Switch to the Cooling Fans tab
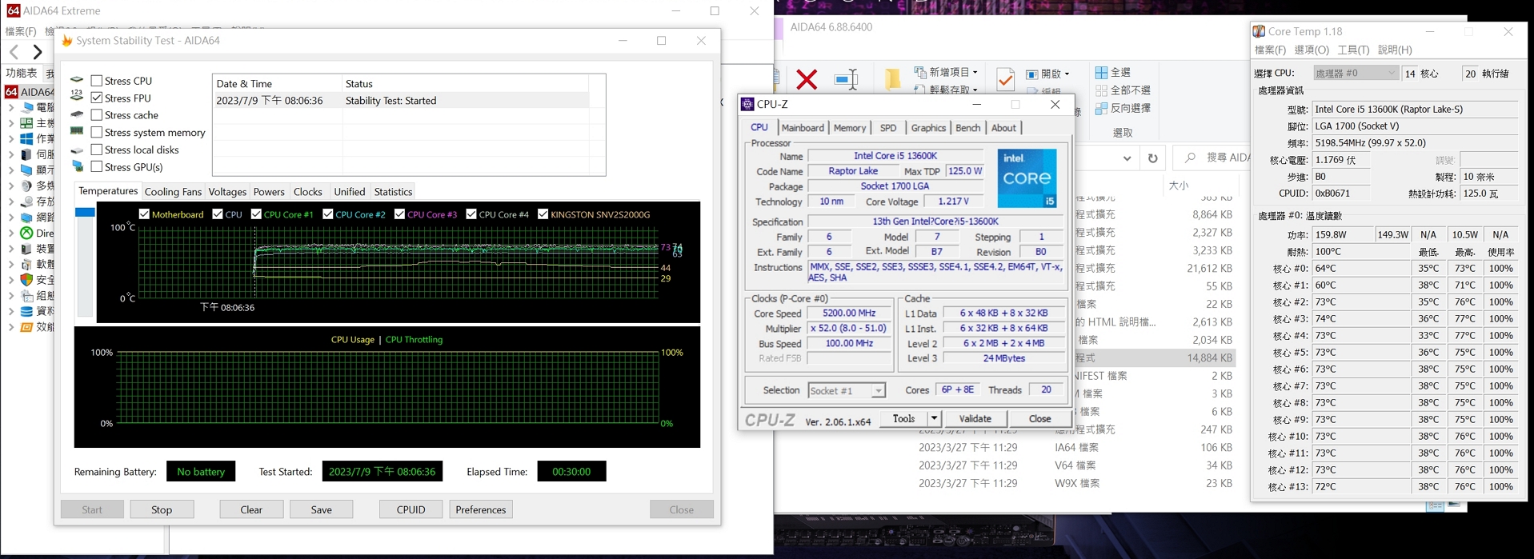 coord(173,192)
